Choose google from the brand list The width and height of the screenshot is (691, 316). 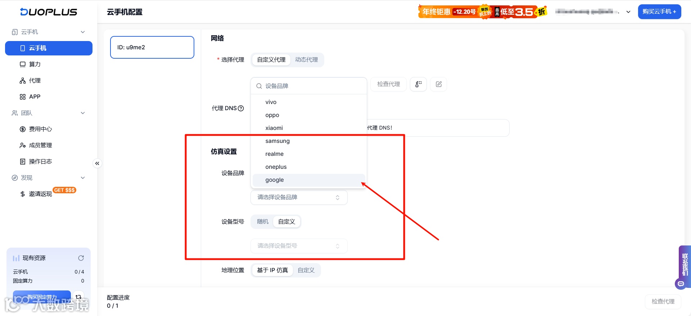tap(309, 180)
